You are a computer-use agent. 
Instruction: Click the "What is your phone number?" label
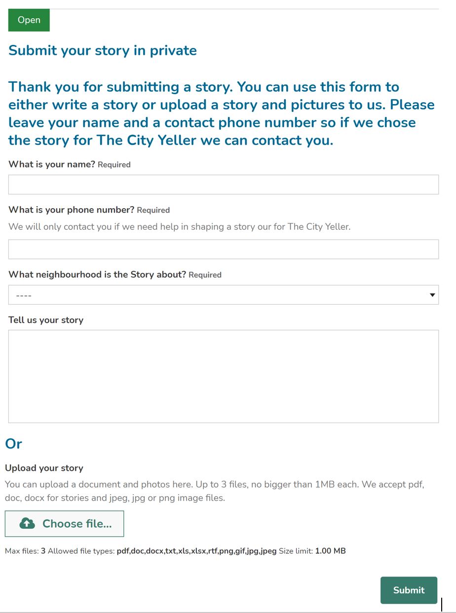coord(71,210)
